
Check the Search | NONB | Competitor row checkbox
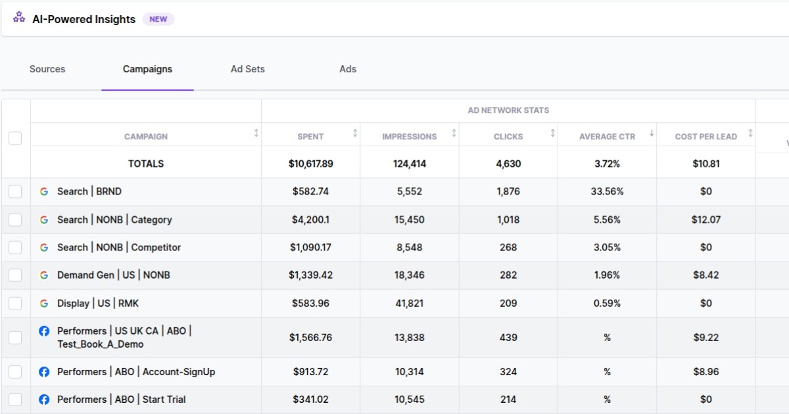(15, 248)
